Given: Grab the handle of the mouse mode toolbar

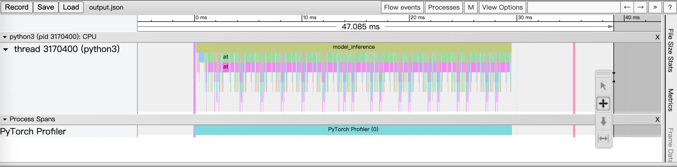Looking at the screenshot, I should [603, 73].
